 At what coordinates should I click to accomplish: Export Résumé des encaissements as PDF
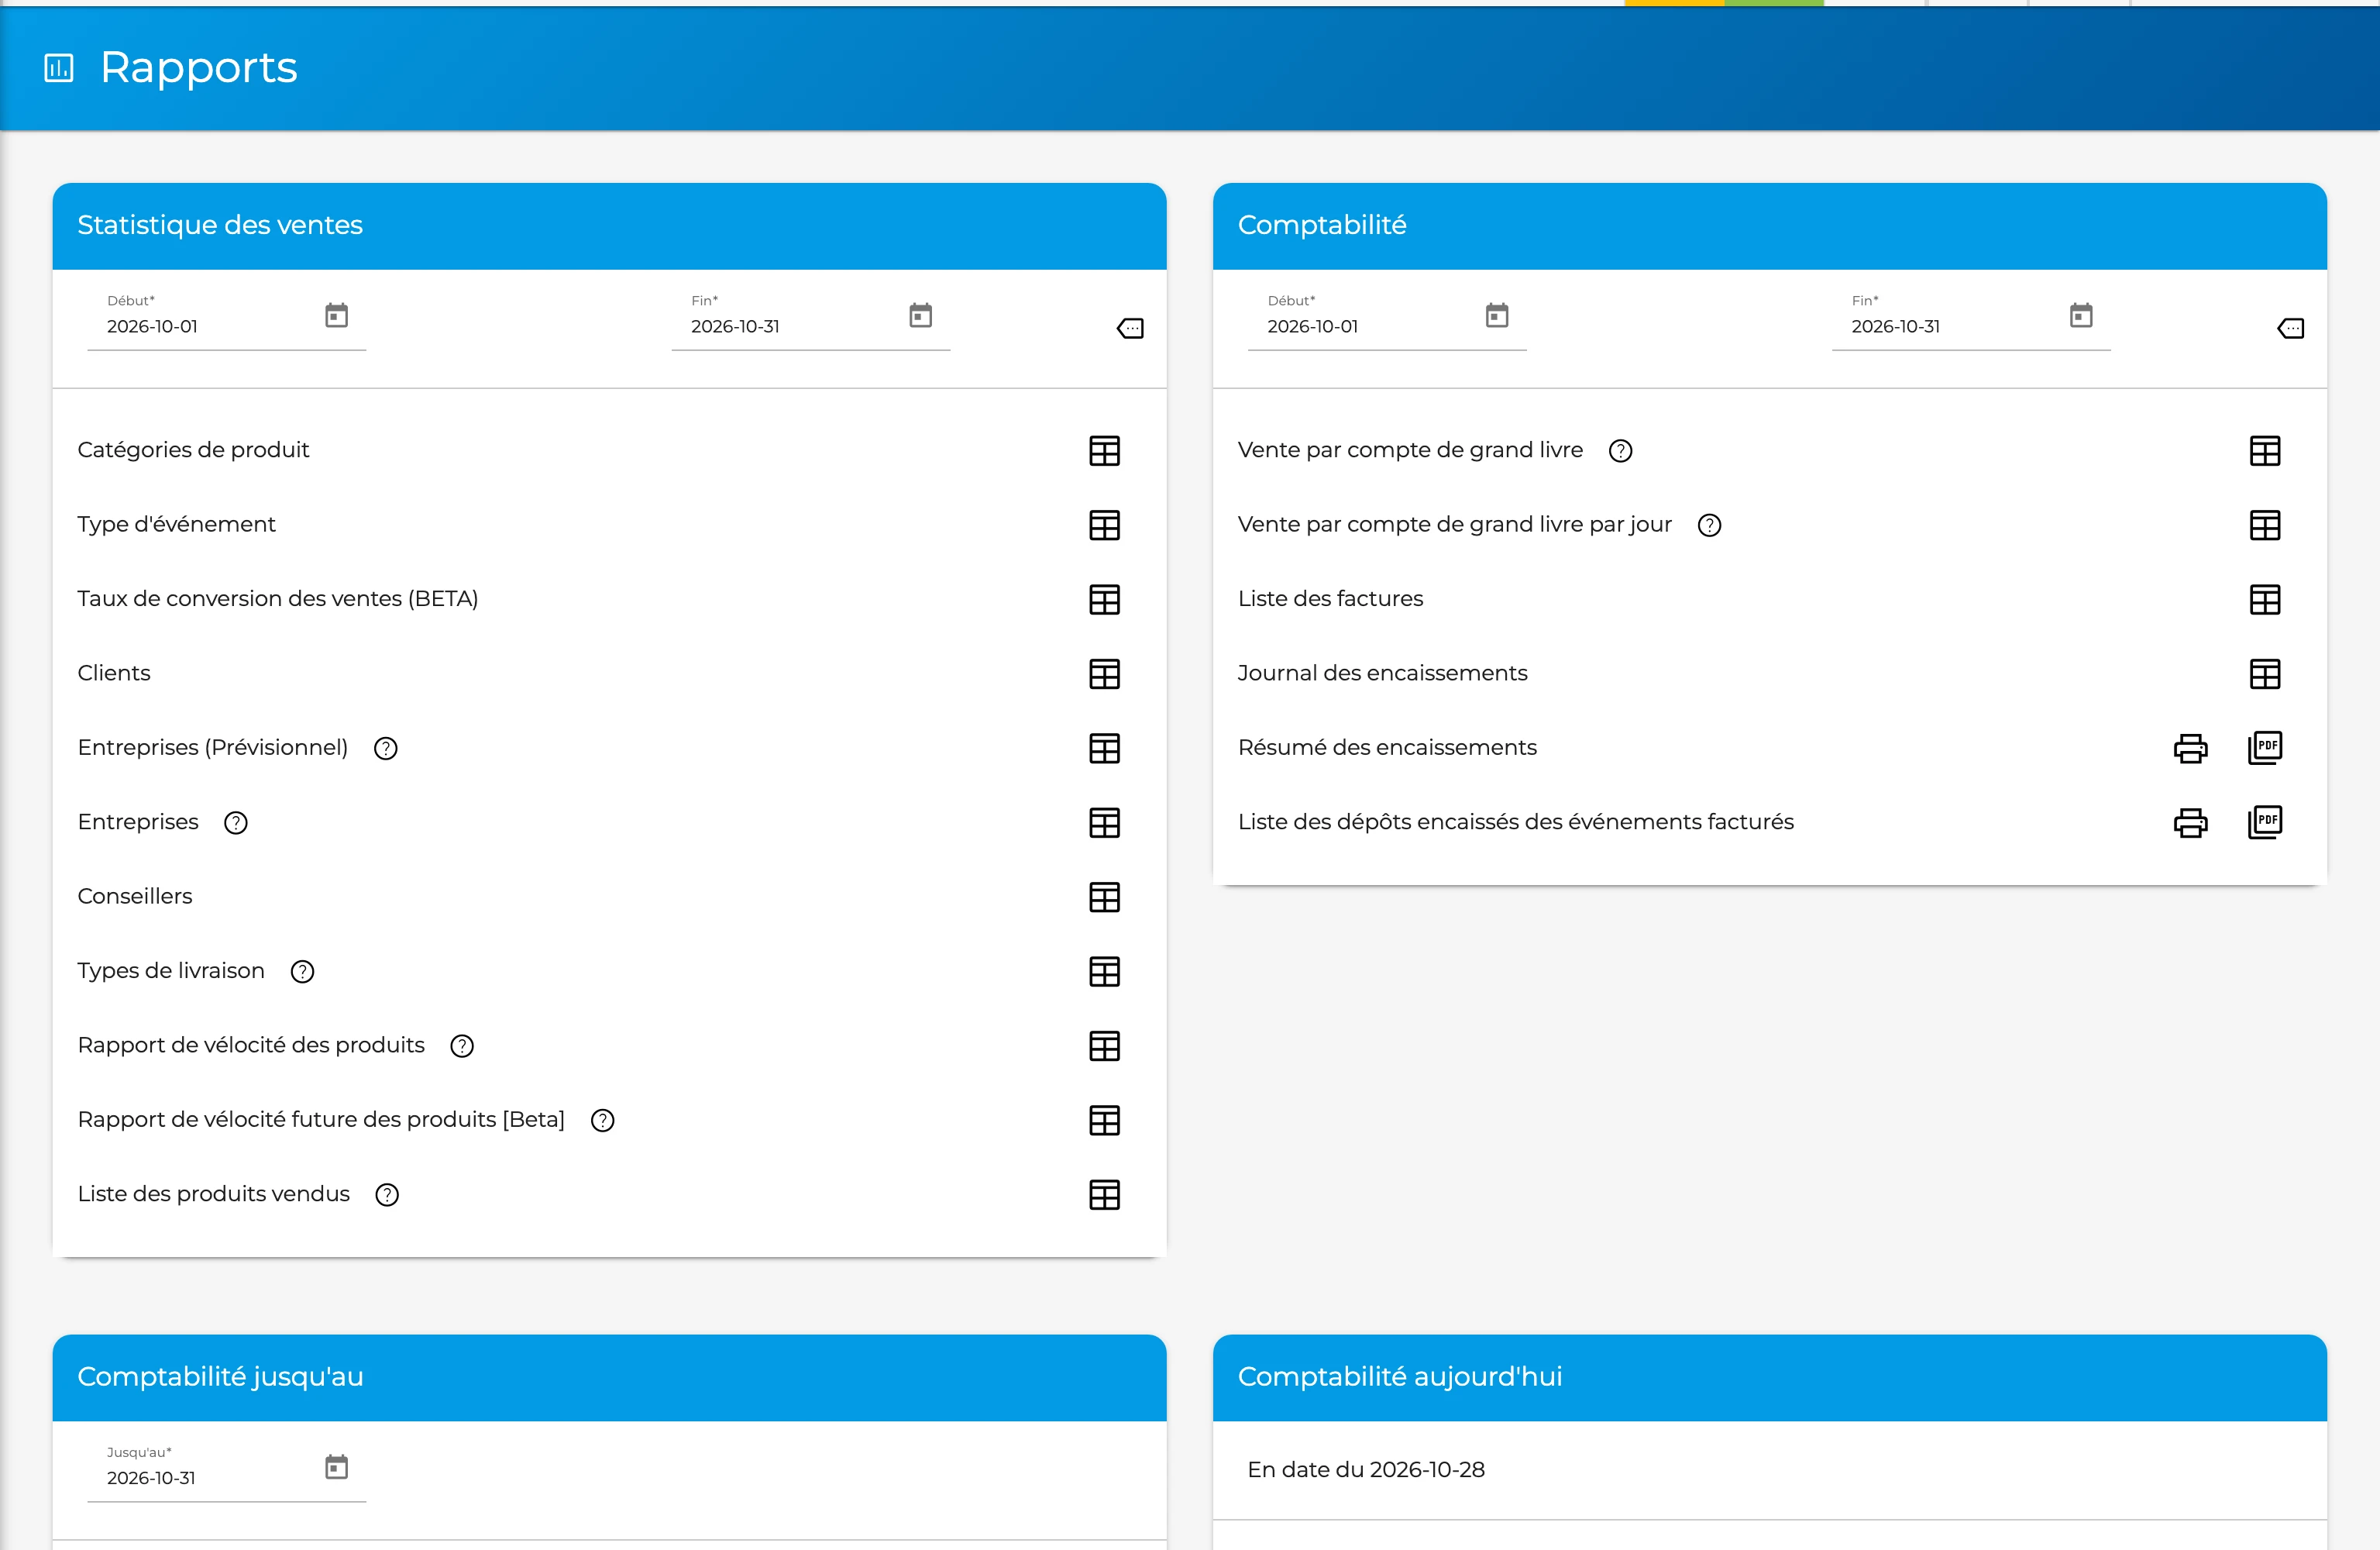[2265, 747]
